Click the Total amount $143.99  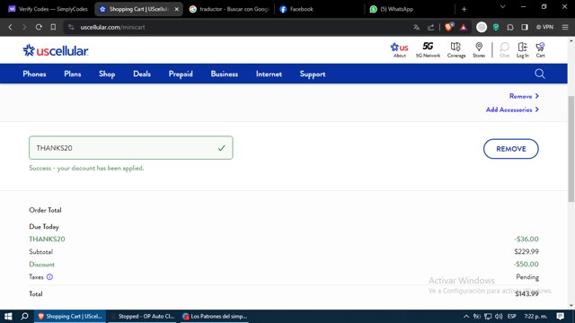[526, 293]
